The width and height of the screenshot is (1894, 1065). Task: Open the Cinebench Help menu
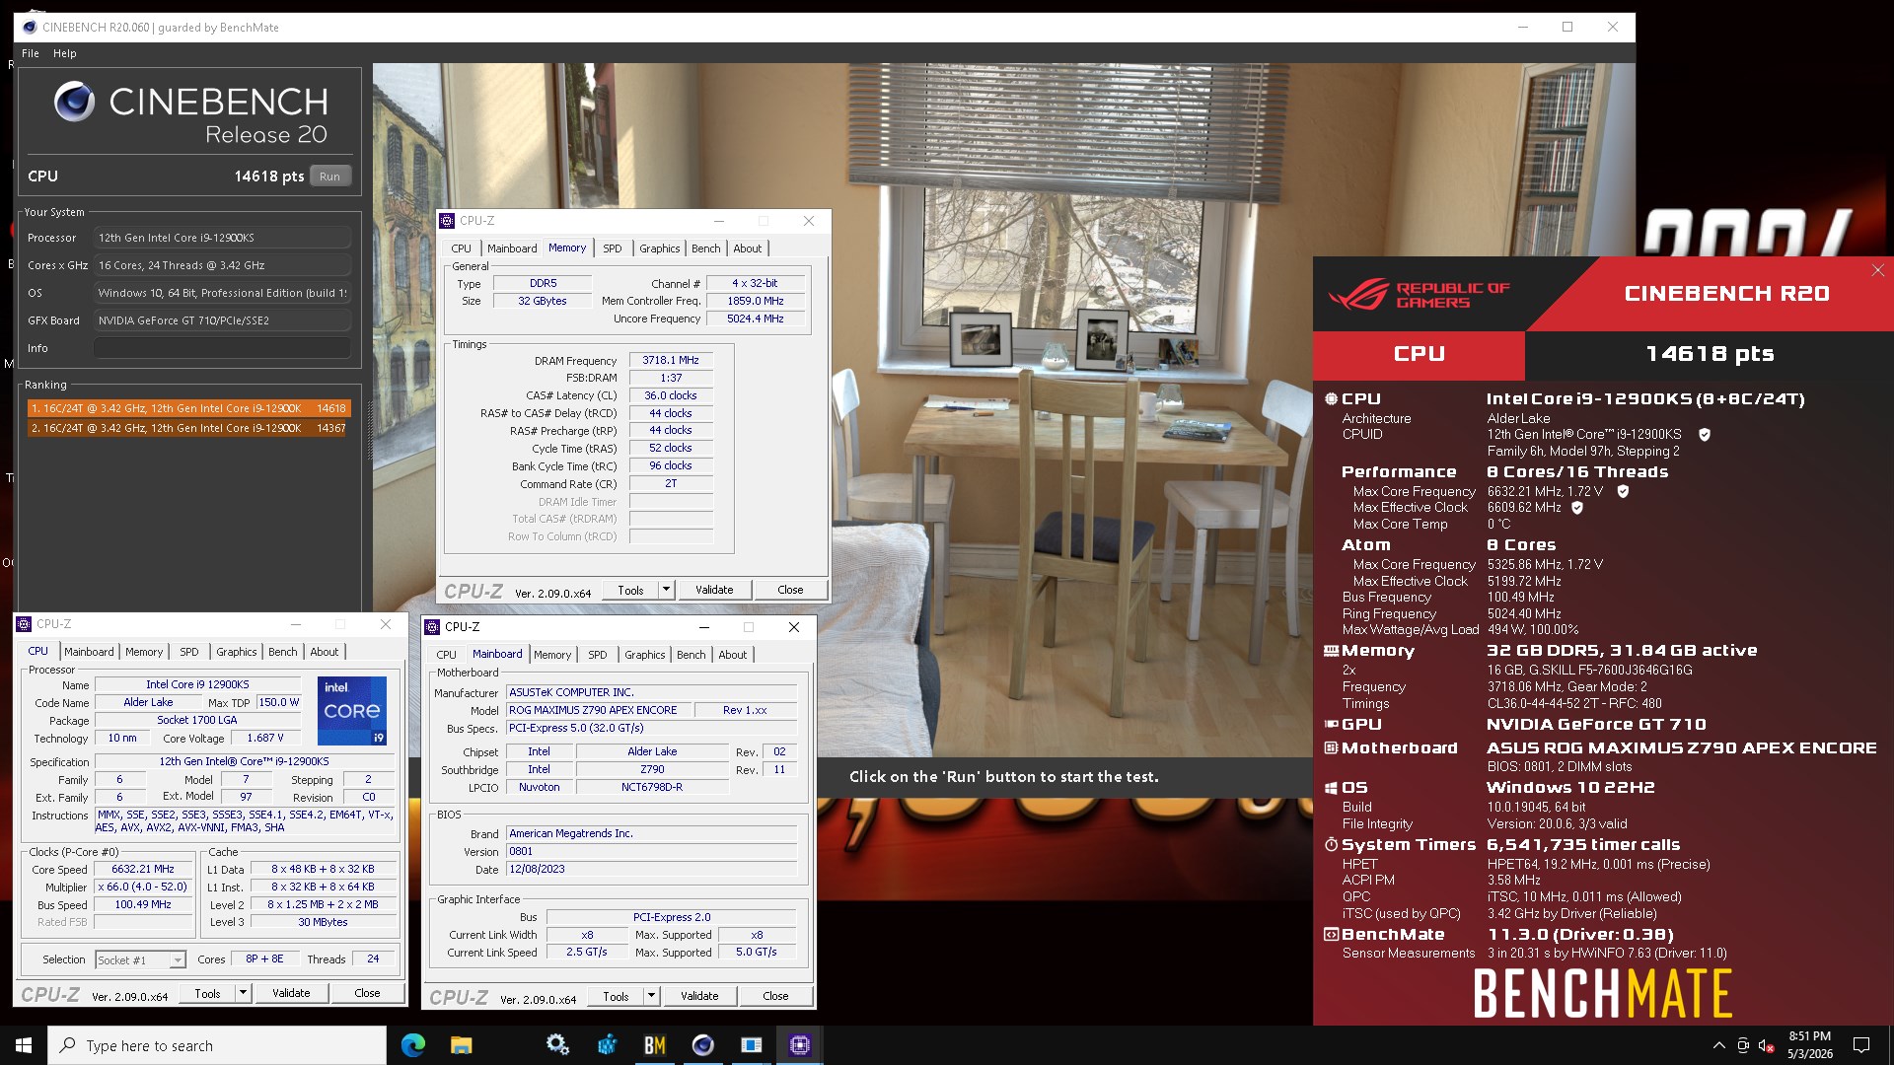(x=65, y=53)
